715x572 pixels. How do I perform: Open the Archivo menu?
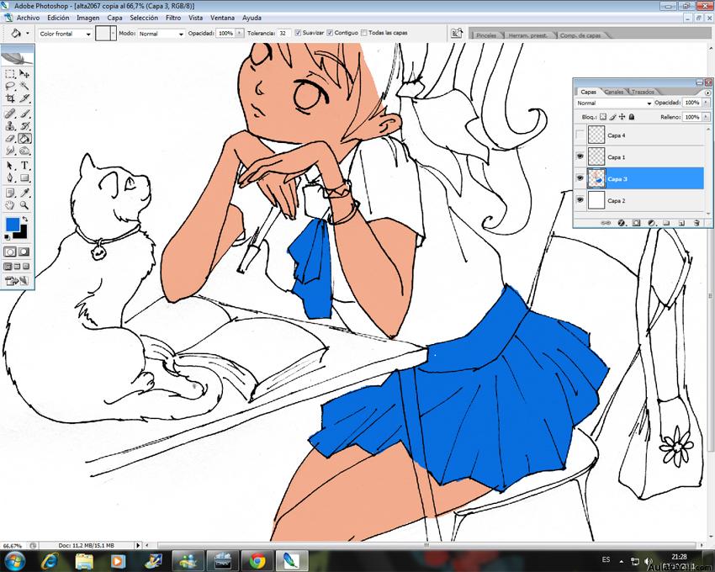pyautogui.click(x=29, y=18)
